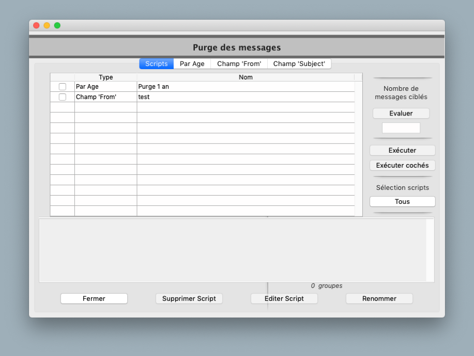Select all scripts using the Tous button

pos(402,202)
